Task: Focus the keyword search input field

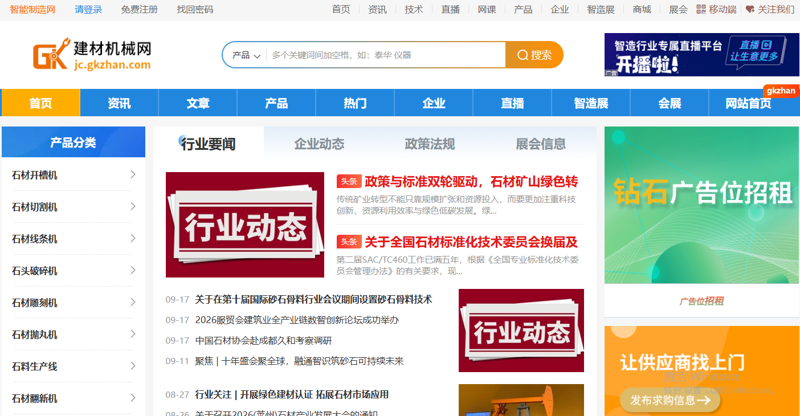Action: [385, 55]
